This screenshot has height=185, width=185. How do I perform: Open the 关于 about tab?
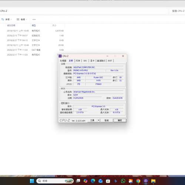pos(110,61)
